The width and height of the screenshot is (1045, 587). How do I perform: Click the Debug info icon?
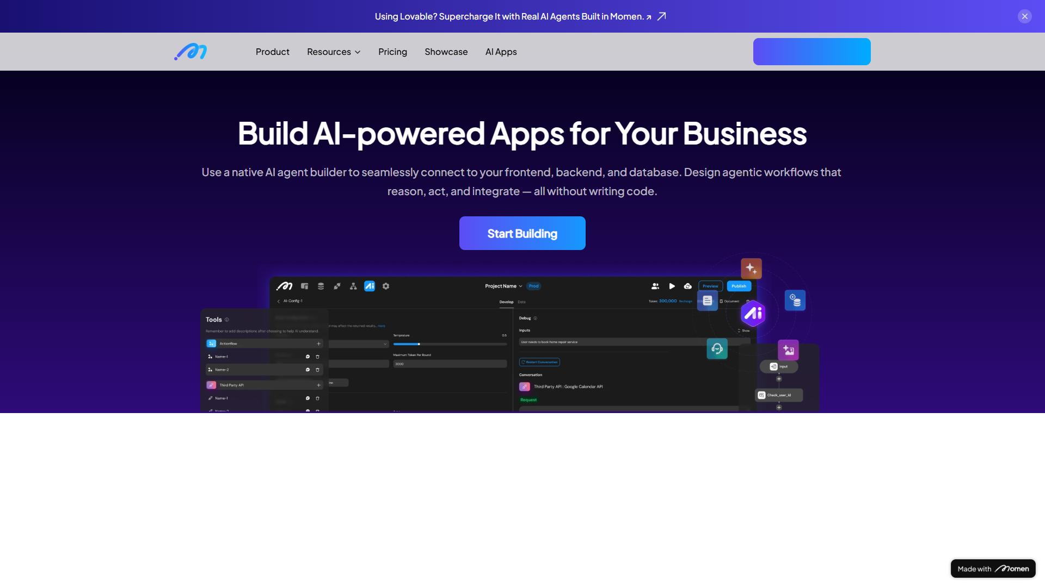pos(535,318)
